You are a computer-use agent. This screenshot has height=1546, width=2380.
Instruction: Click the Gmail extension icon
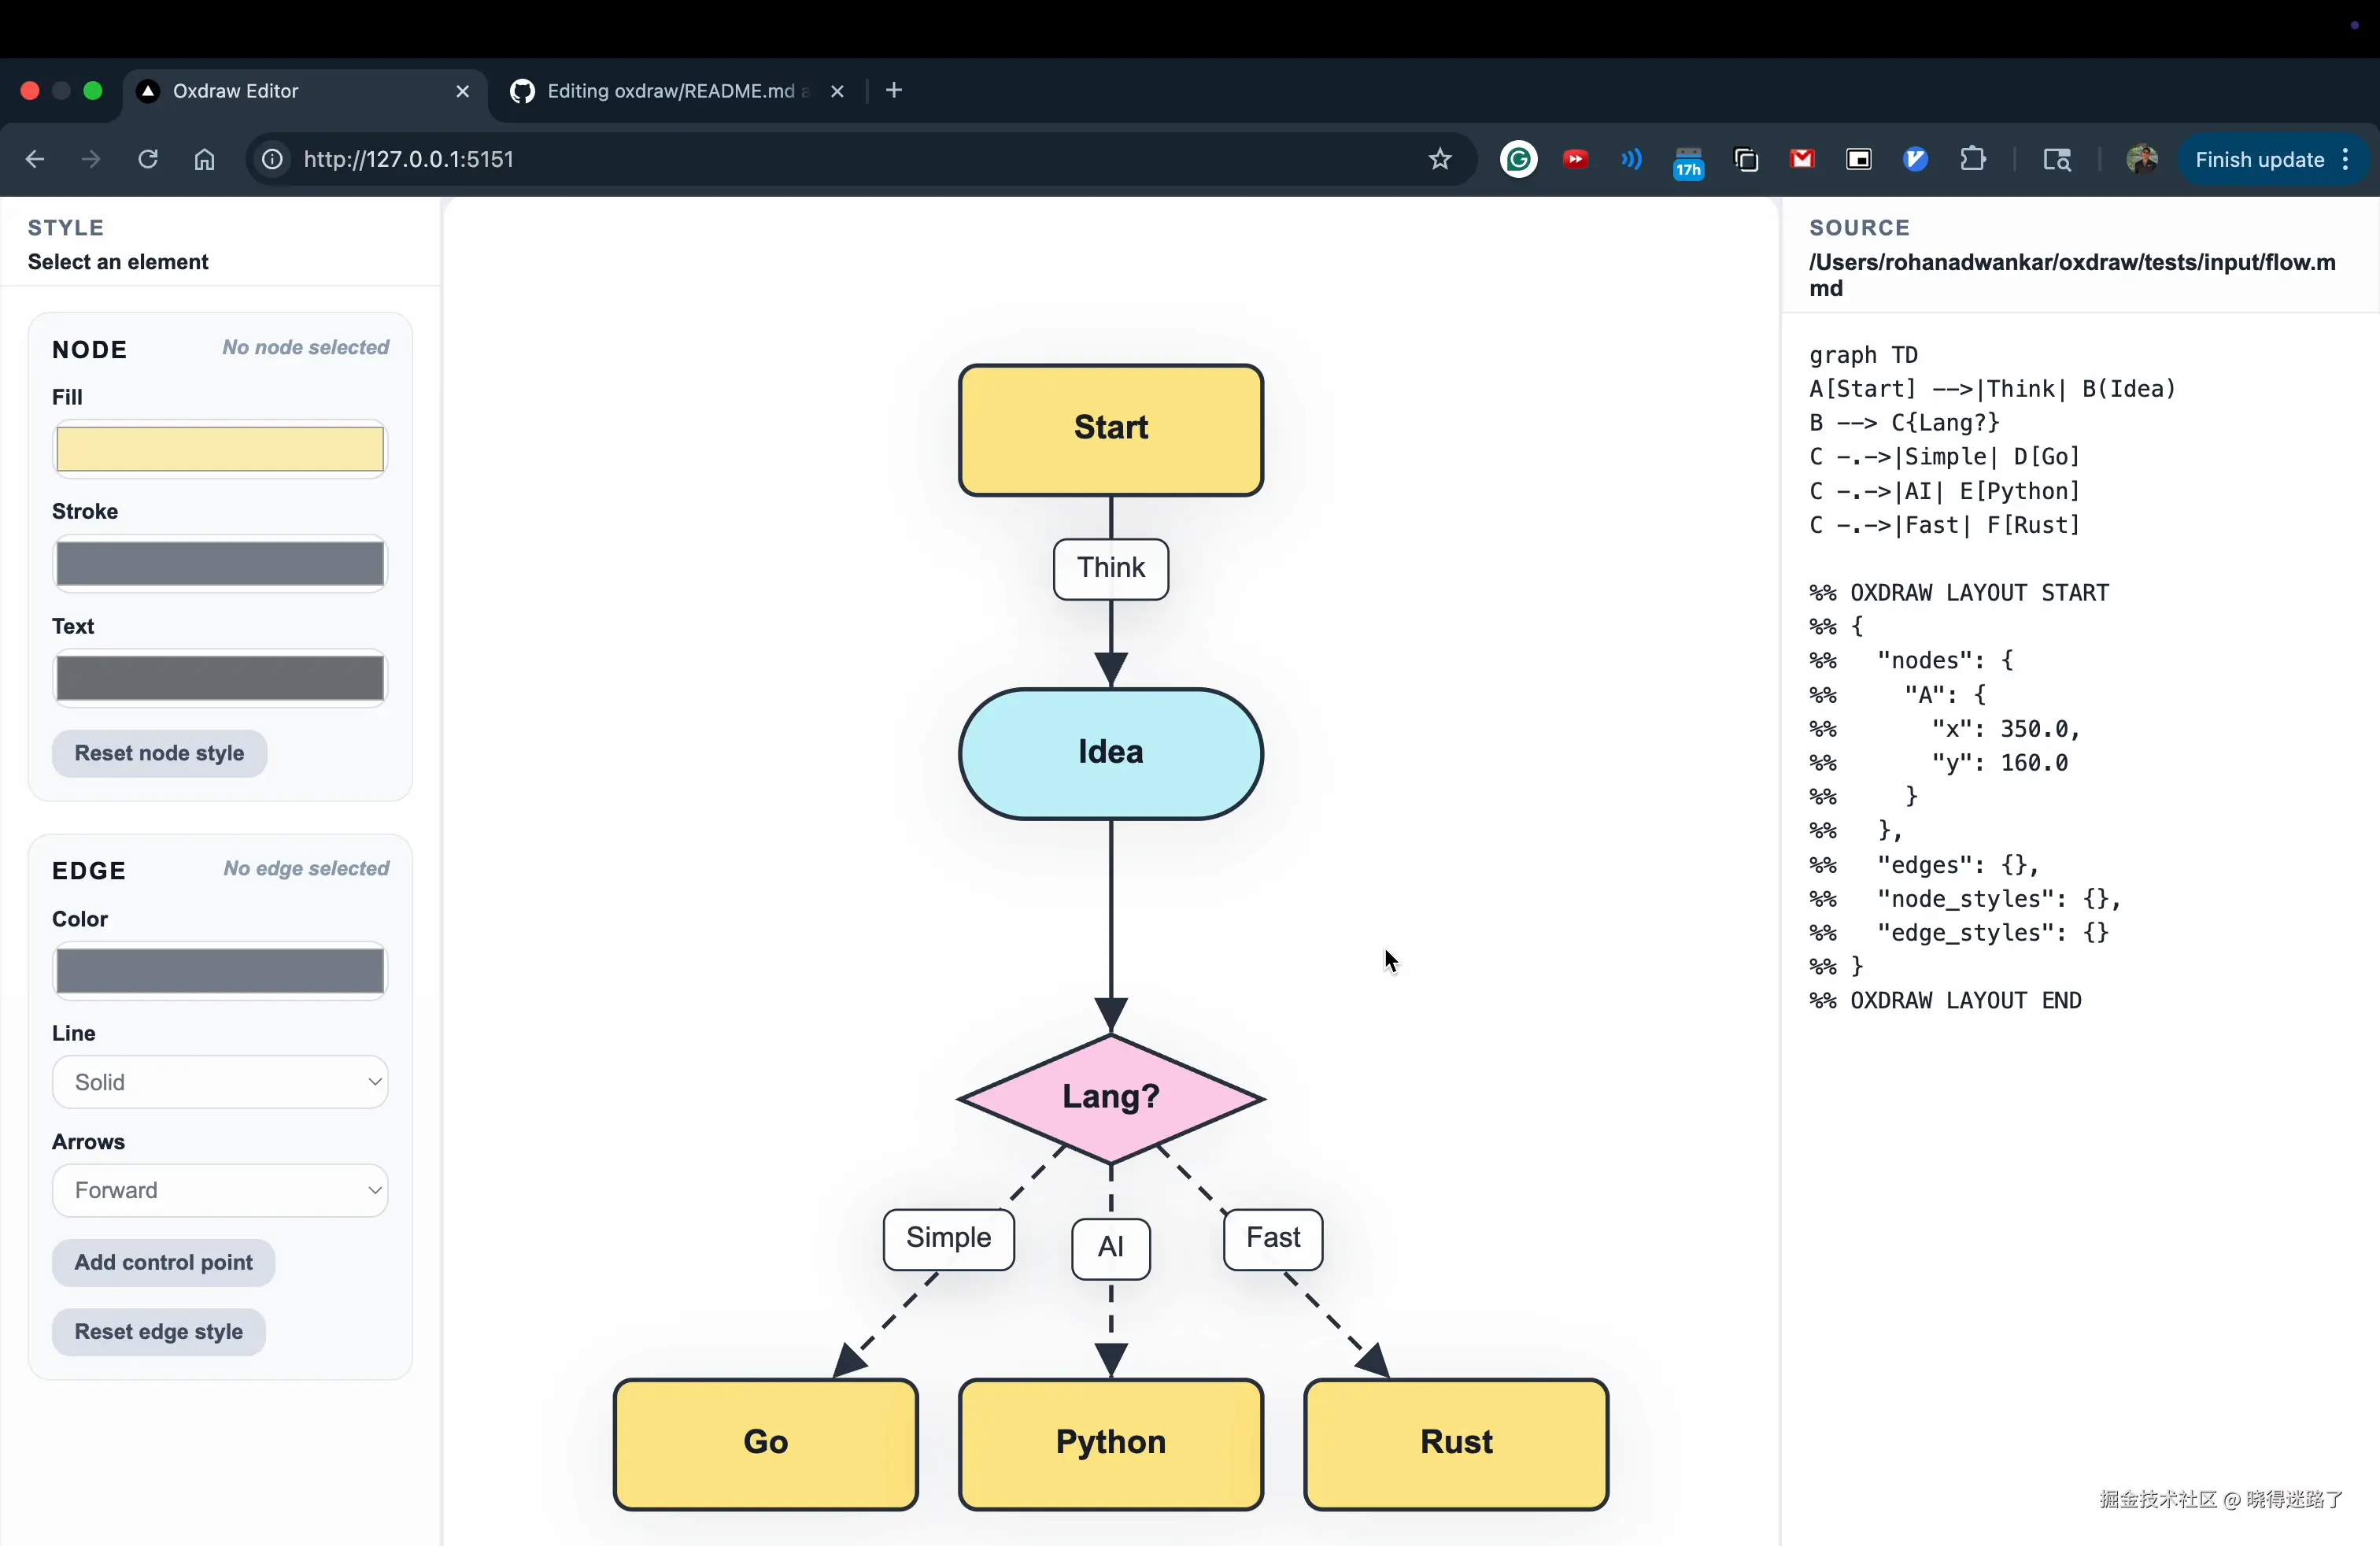pyautogui.click(x=1802, y=160)
